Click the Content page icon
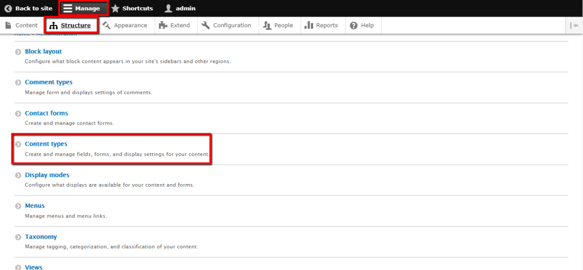The image size is (583, 270). 8,25
